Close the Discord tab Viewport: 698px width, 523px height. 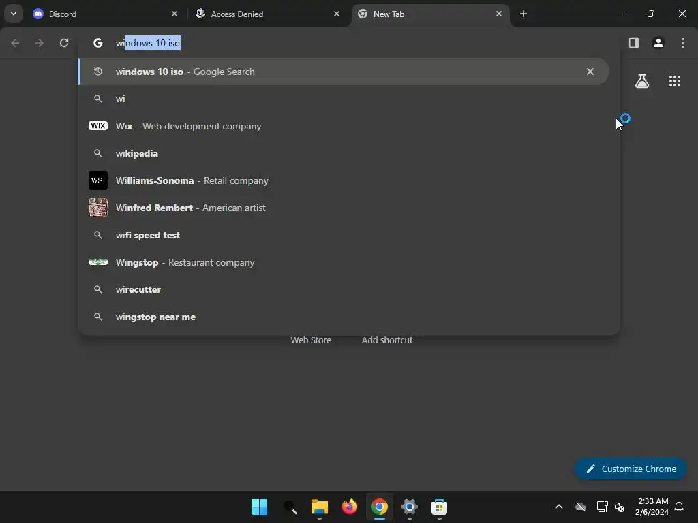(174, 14)
